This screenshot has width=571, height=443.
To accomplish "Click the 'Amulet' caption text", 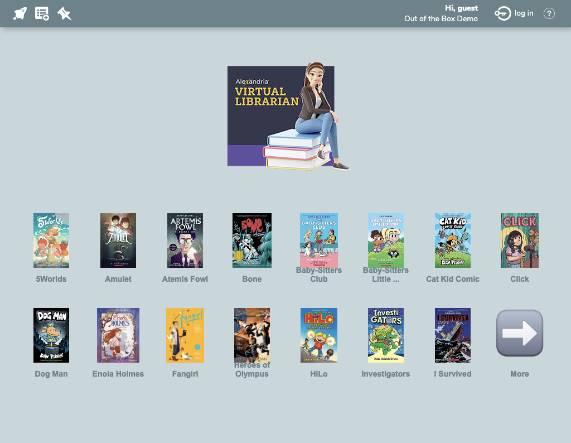I will (x=118, y=279).
